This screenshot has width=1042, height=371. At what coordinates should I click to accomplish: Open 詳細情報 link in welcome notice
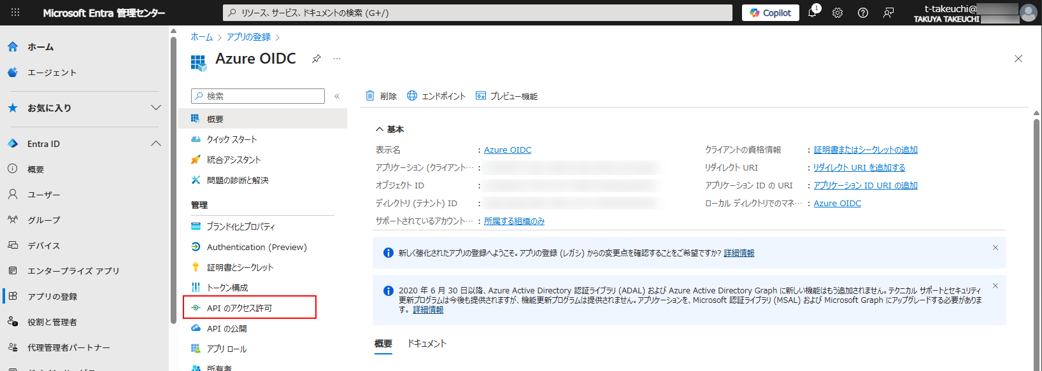pyautogui.click(x=739, y=253)
